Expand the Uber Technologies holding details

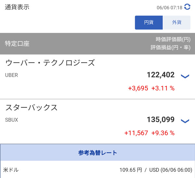click(x=185, y=76)
